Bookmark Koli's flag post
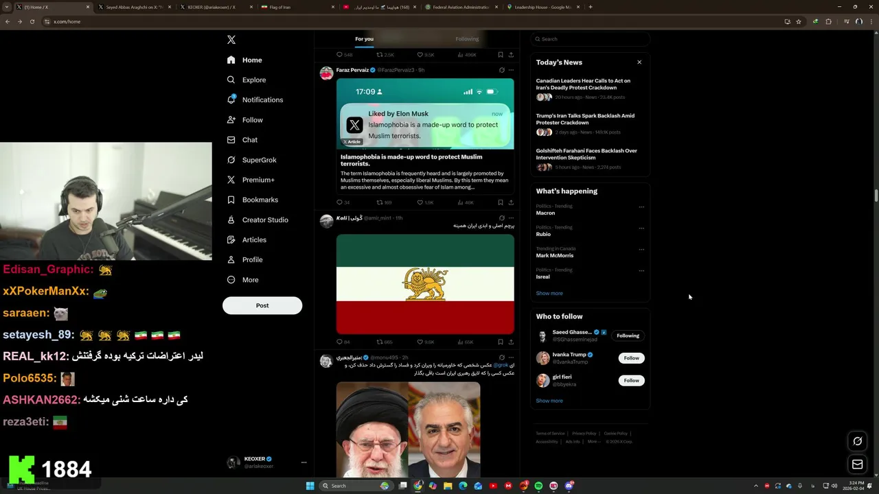This screenshot has height=494, width=879. (501, 342)
